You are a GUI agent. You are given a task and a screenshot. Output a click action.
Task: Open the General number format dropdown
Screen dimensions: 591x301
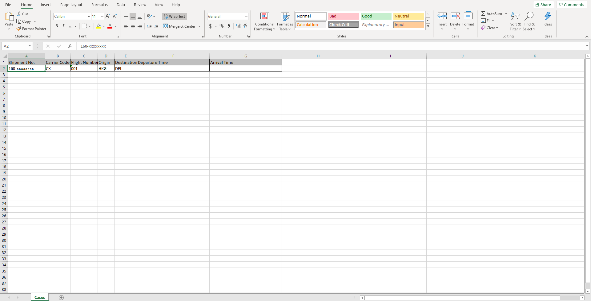246,17
